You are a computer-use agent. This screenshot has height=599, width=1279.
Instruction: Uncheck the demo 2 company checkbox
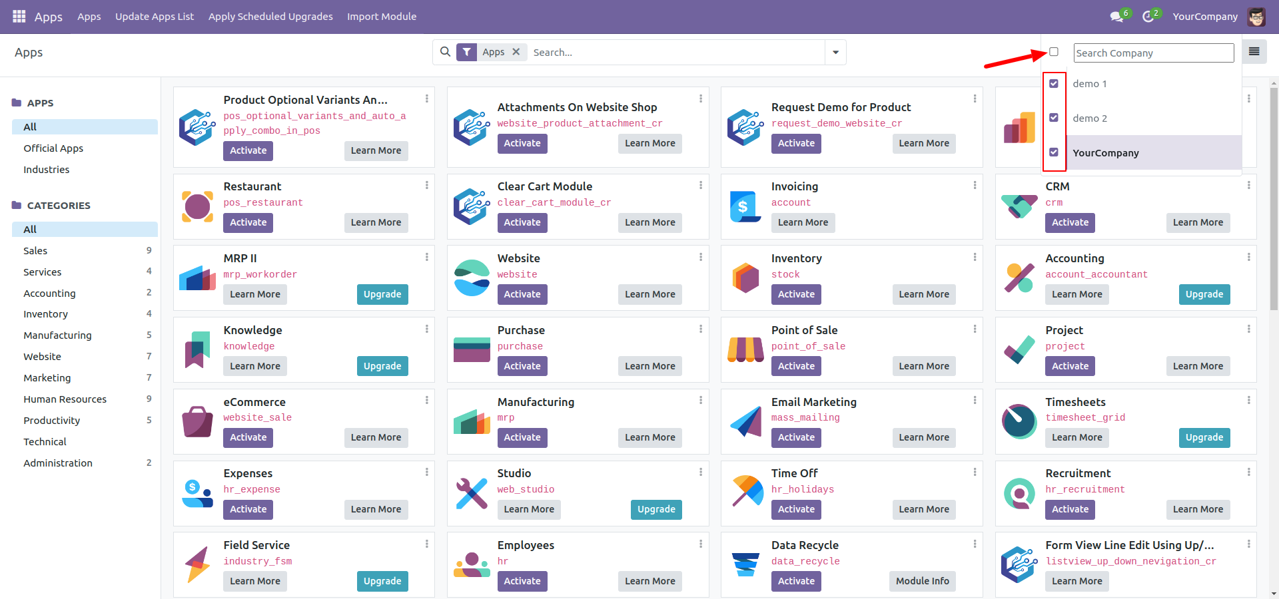pyautogui.click(x=1054, y=118)
